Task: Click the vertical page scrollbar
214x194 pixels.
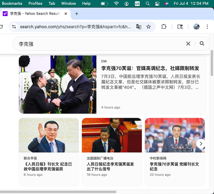Action: 212,64
